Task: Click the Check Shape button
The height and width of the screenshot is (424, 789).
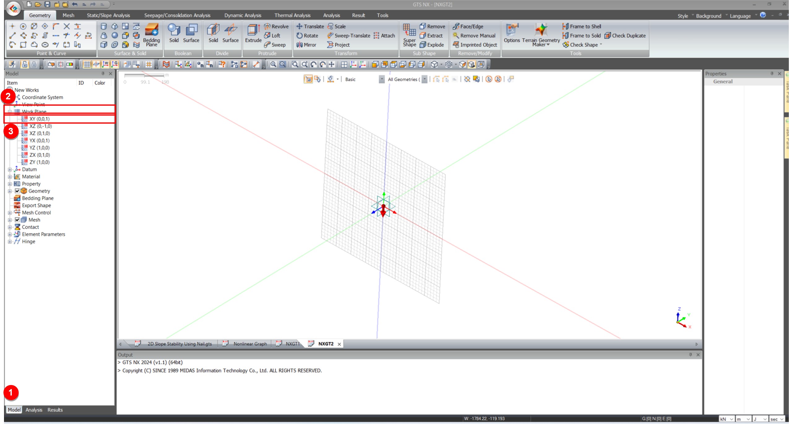Action: tap(583, 45)
